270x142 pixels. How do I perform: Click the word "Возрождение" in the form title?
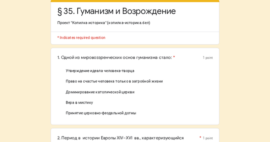pos(149,11)
